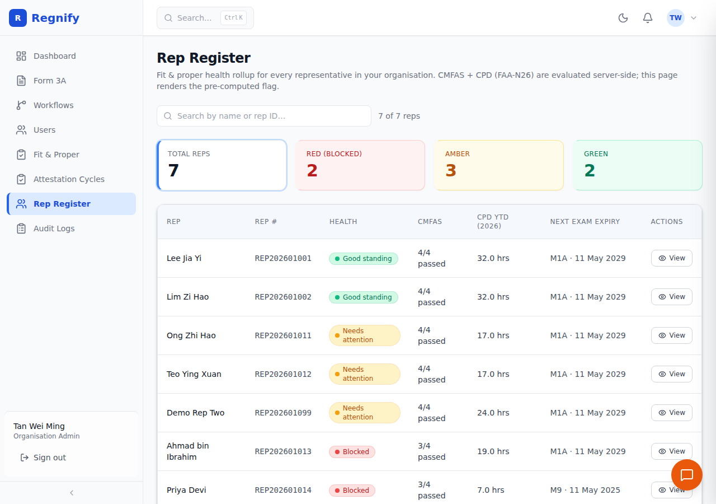This screenshot has height=504, width=716.
Task: Open the orange chat support bubble
Action: [687, 475]
